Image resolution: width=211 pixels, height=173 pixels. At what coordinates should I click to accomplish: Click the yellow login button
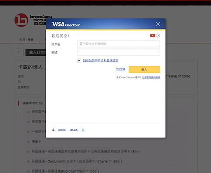(x=144, y=69)
